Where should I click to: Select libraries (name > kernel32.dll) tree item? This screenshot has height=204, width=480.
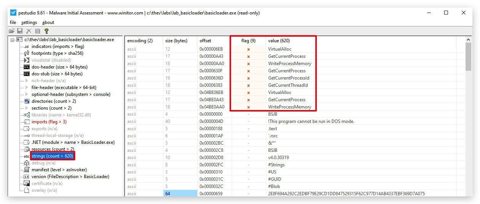coord(61,115)
